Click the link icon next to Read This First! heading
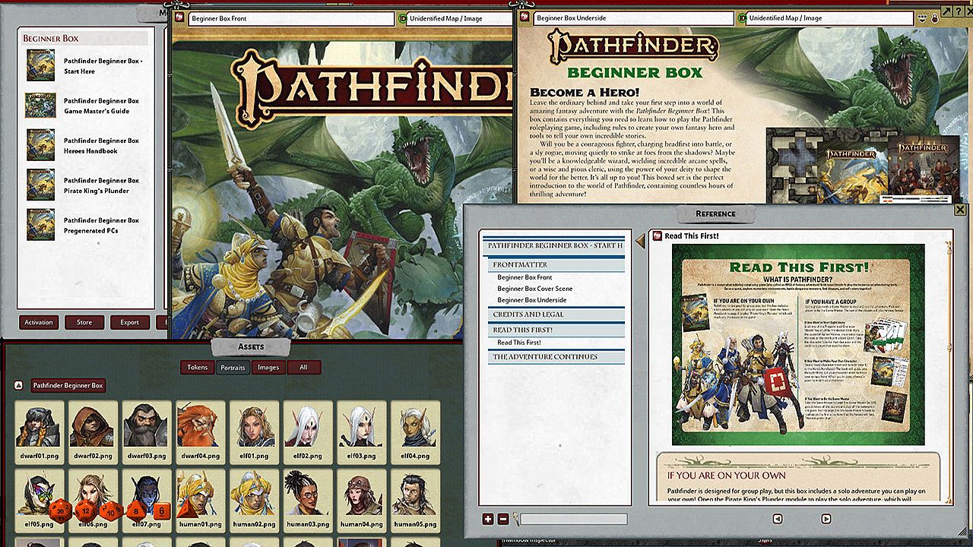 click(x=657, y=236)
